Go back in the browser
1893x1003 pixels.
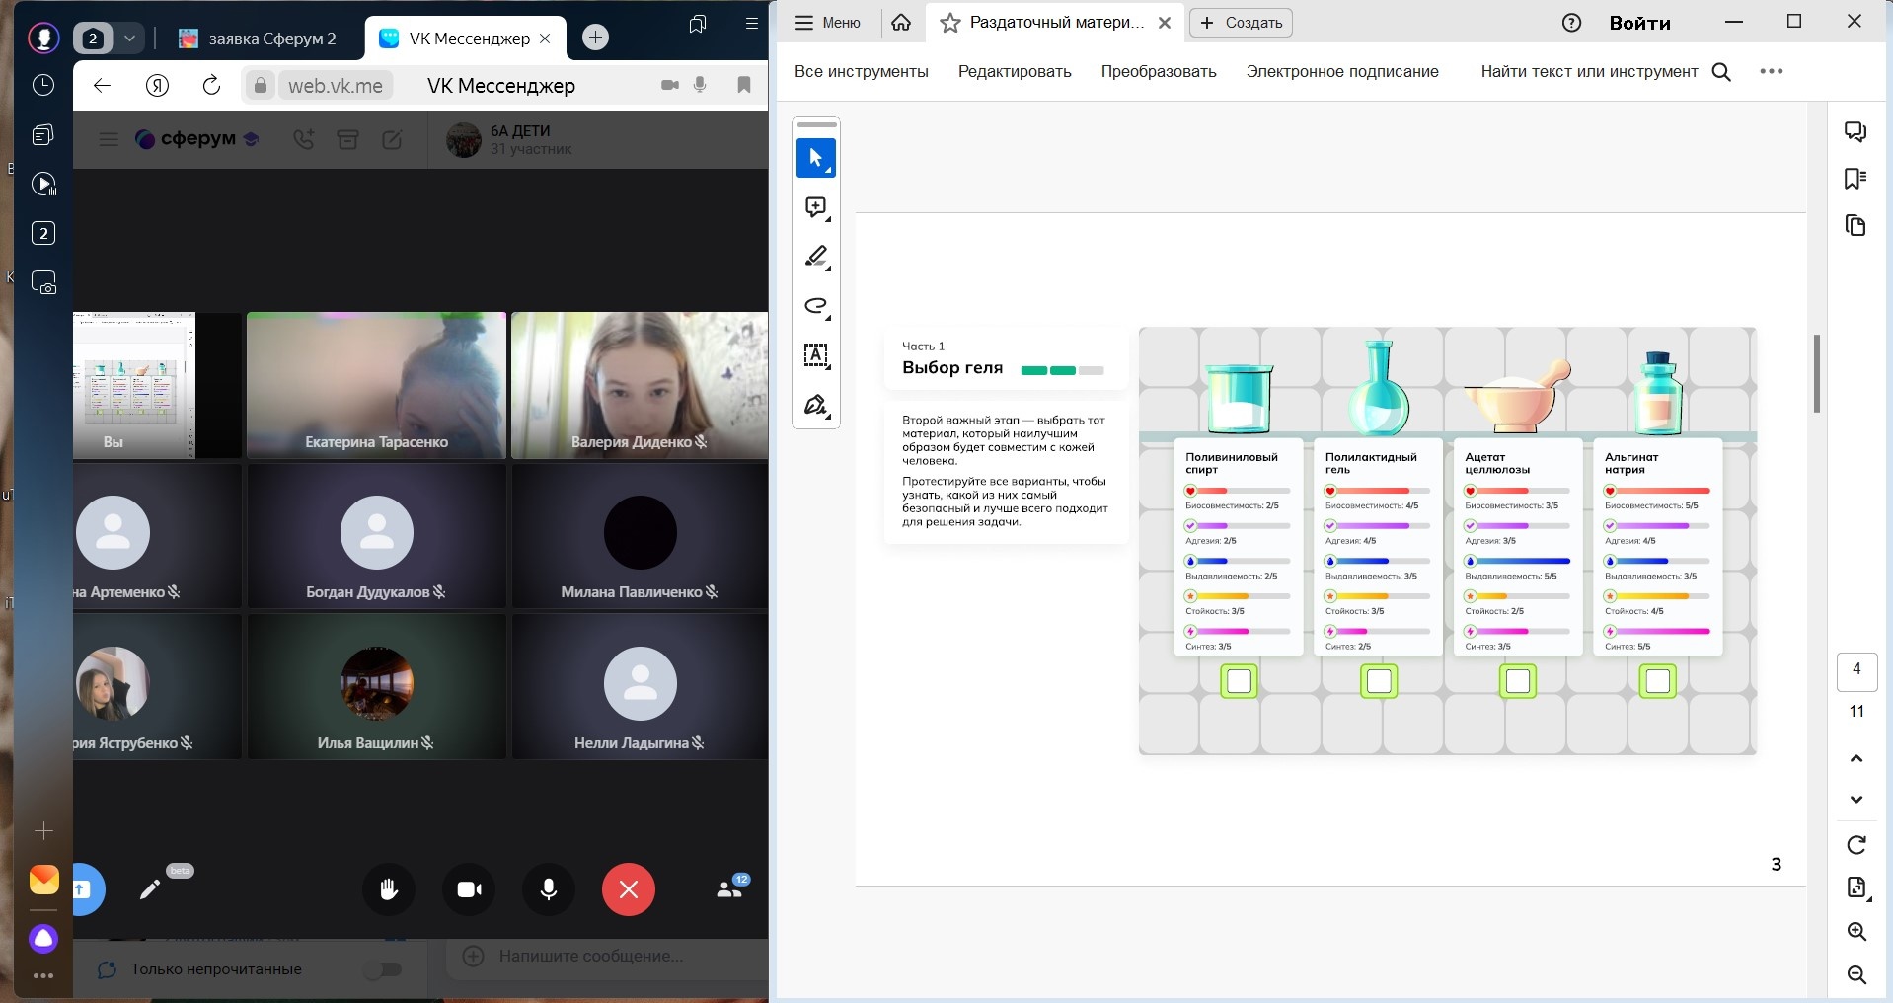102,86
